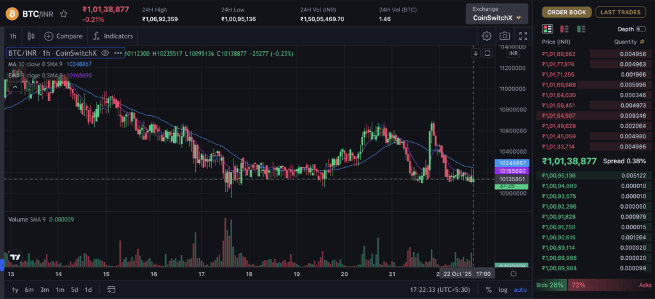The width and height of the screenshot is (655, 299).
Task: Click the Compare symbol button
Action: pyautogui.click(x=63, y=36)
